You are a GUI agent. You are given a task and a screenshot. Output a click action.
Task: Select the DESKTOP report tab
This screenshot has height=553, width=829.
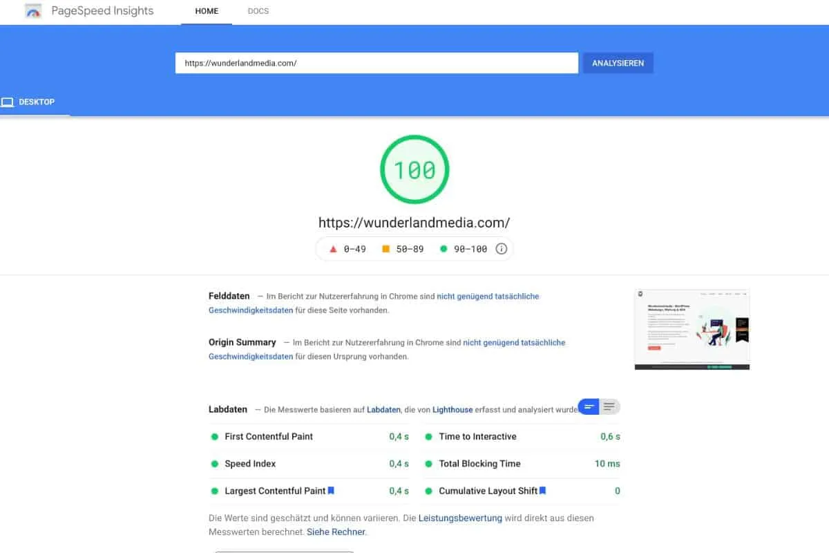click(x=30, y=102)
